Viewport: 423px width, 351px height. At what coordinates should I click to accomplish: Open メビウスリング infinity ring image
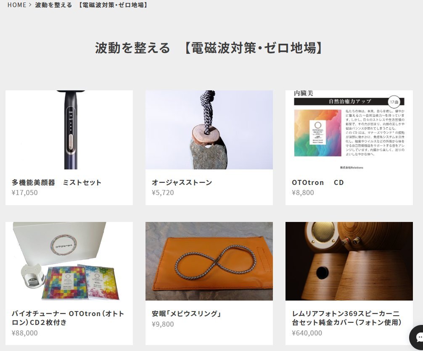point(209,261)
